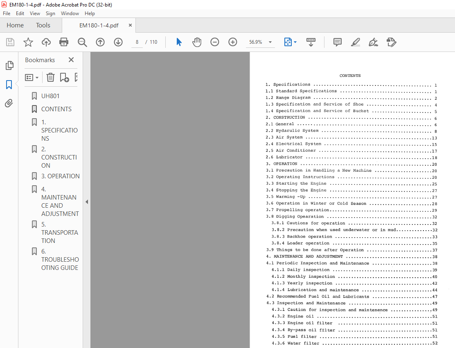Activate the hand pan tool
Screen dimensions: 455x348
pyautogui.click(x=197, y=42)
